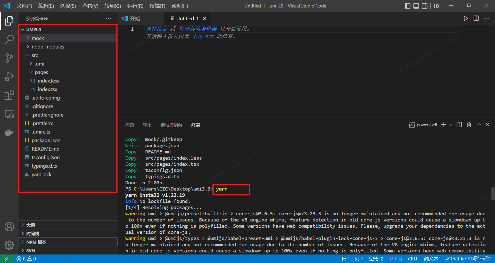This screenshot has height=263, width=495.
Task: Click the terminal scrollbar thumb
Action: 493,194
